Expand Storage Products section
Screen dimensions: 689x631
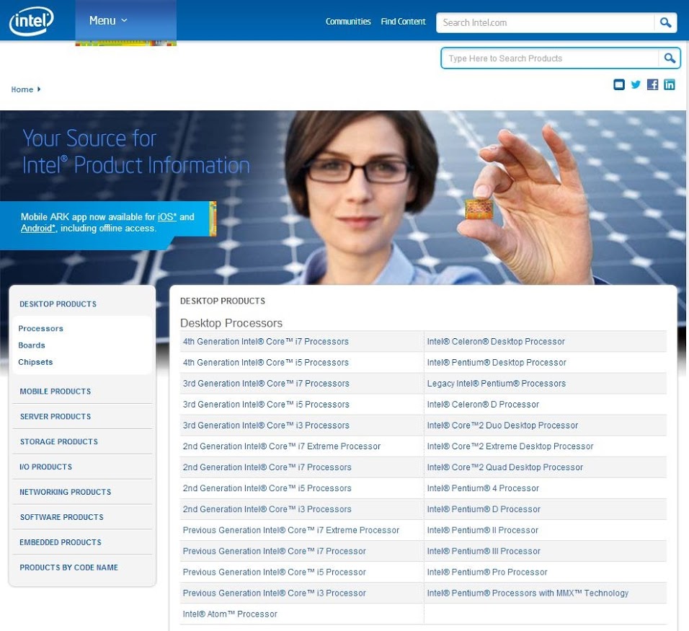tap(59, 441)
